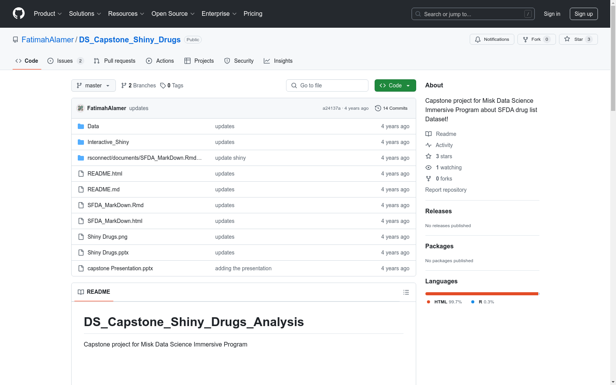Click the red languages bar
Screen dimensions: 616x385
(482, 294)
